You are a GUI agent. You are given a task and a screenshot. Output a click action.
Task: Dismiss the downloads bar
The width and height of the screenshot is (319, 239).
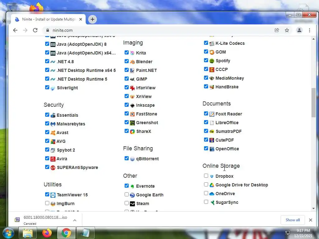[x=311, y=220]
